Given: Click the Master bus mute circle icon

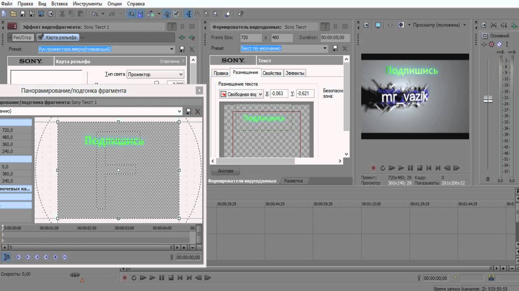Looking at the screenshot, I should pos(499,44).
